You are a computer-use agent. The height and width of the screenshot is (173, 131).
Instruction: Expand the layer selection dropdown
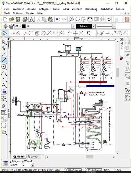coord(73,26)
